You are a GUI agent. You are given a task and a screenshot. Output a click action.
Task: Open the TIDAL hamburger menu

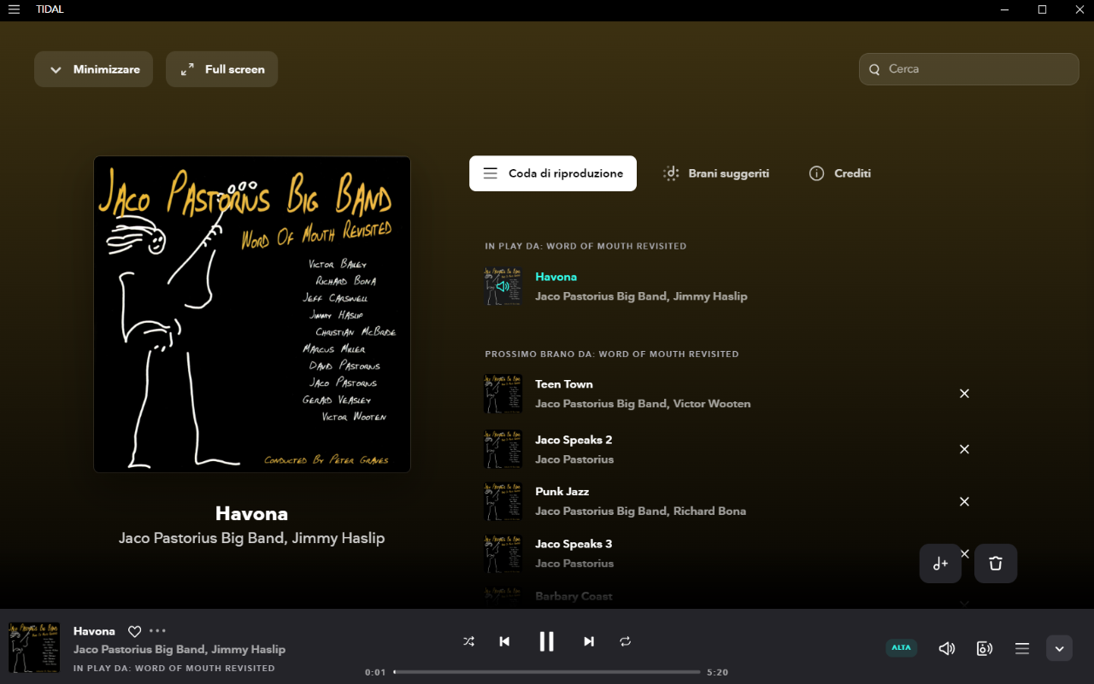click(14, 9)
